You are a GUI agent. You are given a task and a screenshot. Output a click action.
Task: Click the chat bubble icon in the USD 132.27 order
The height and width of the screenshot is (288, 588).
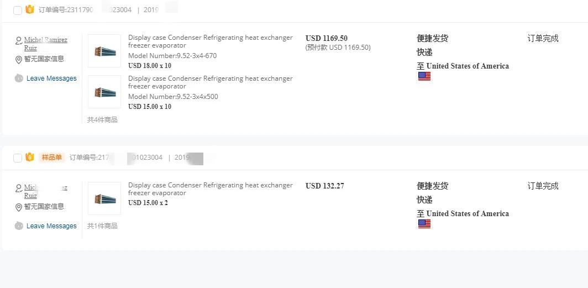coord(19,226)
